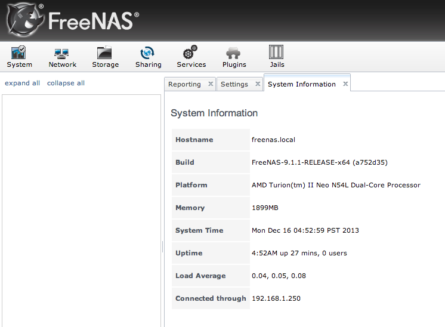Image resolution: width=445 pixels, height=327 pixels.
Task: Open the Services gears icon
Action: pos(191,57)
